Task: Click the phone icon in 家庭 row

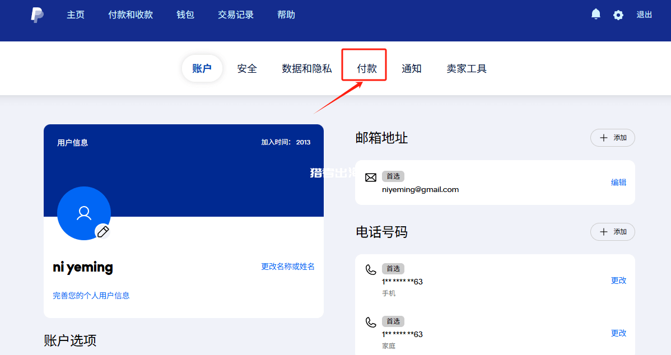Action: [x=371, y=322]
